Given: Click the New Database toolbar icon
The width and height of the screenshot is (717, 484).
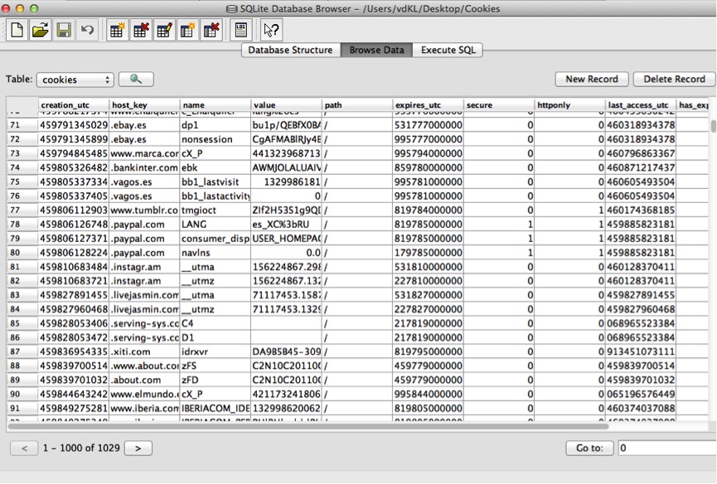Looking at the screenshot, I should (x=17, y=30).
